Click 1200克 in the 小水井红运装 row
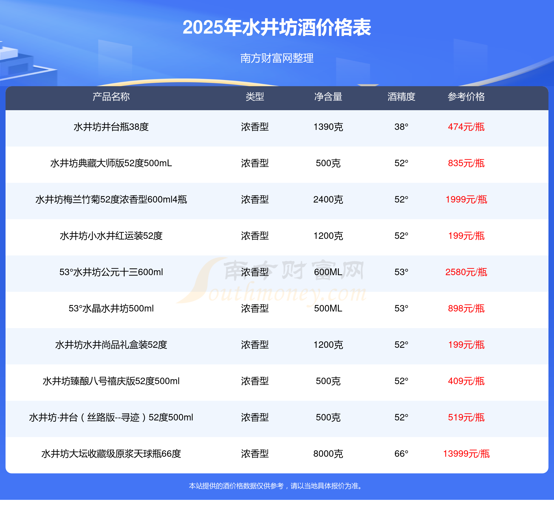Viewport: 554px width, 514px height. [328, 236]
